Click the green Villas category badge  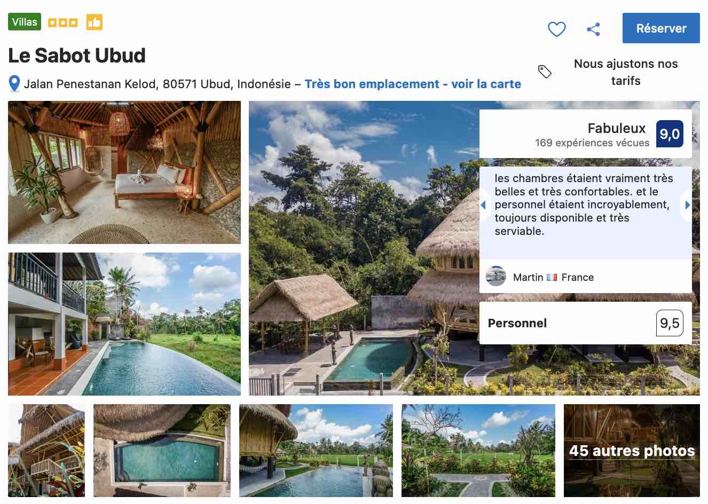(x=24, y=21)
